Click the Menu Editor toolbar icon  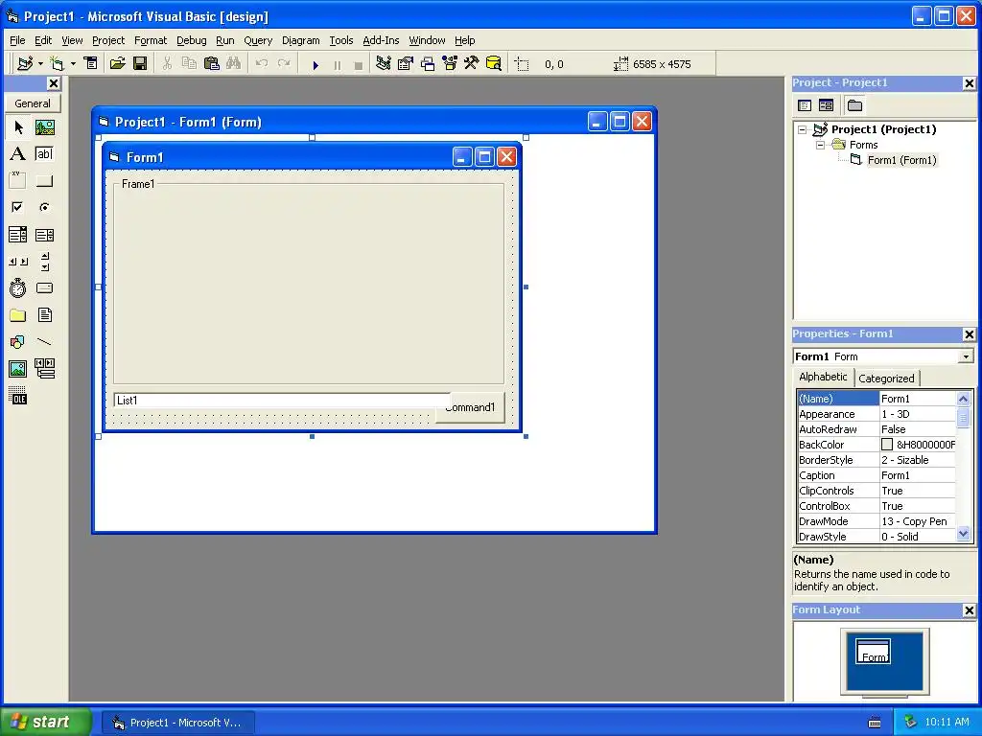91,63
